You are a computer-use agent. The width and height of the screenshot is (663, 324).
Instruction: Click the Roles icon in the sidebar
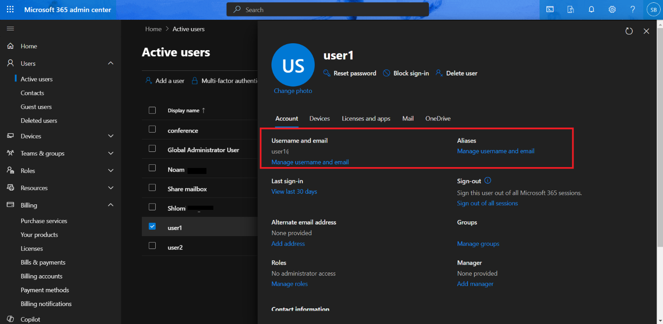pos(11,171)
